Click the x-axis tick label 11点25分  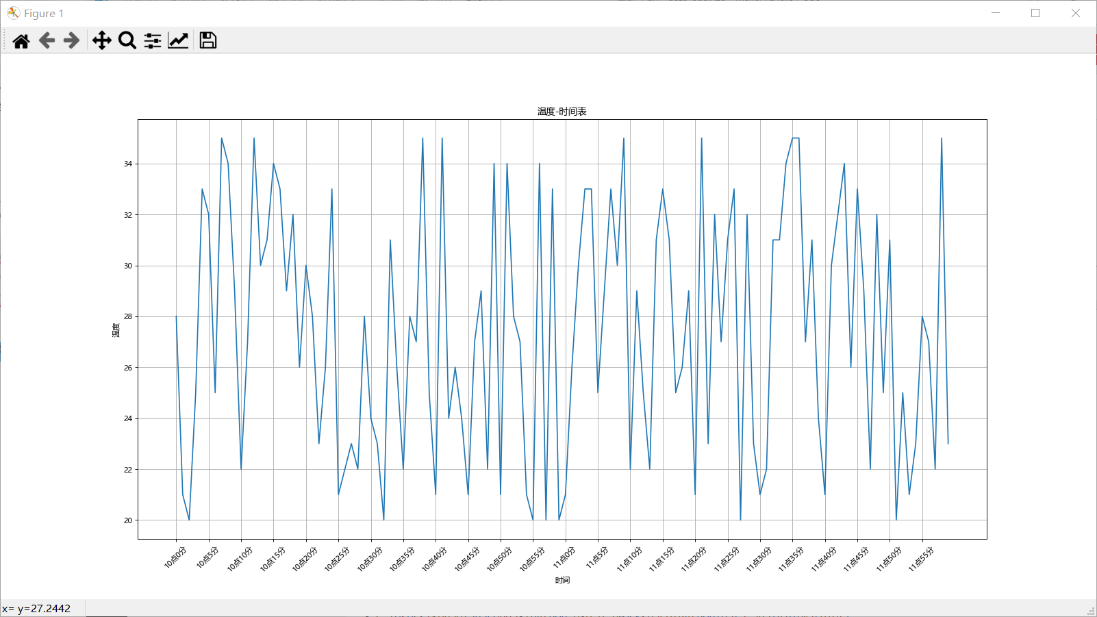pos(727,559)
